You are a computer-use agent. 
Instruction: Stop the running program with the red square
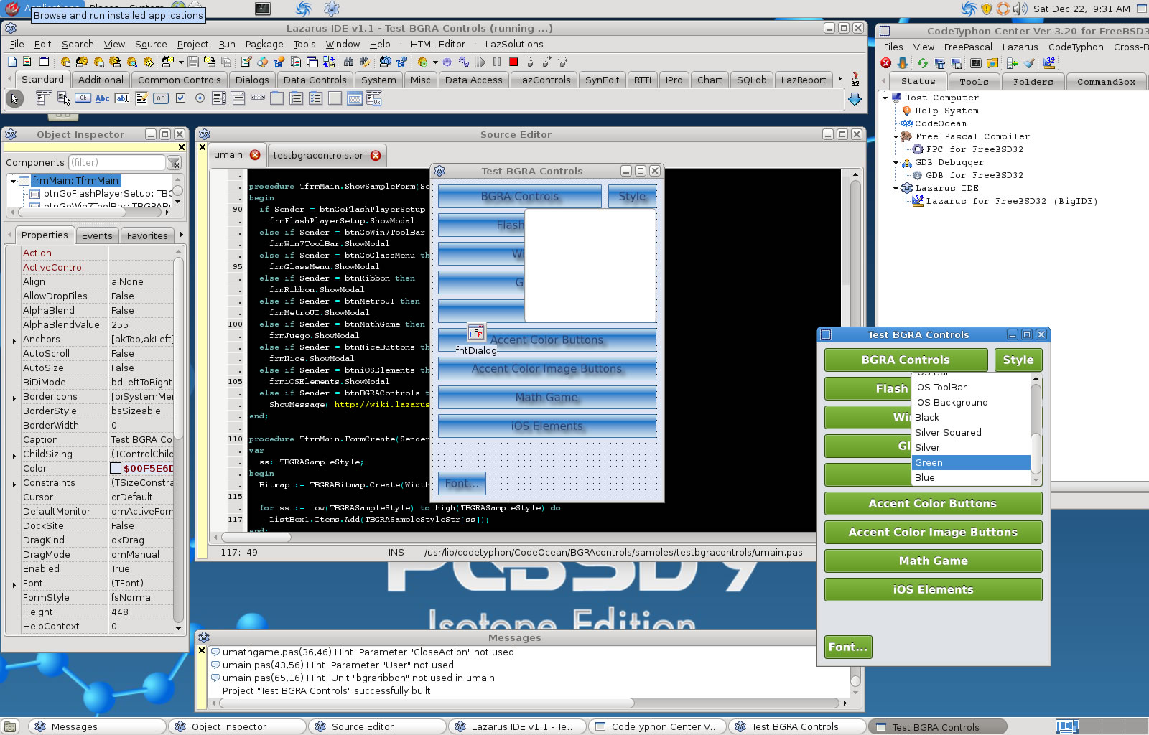coord(513,62)
